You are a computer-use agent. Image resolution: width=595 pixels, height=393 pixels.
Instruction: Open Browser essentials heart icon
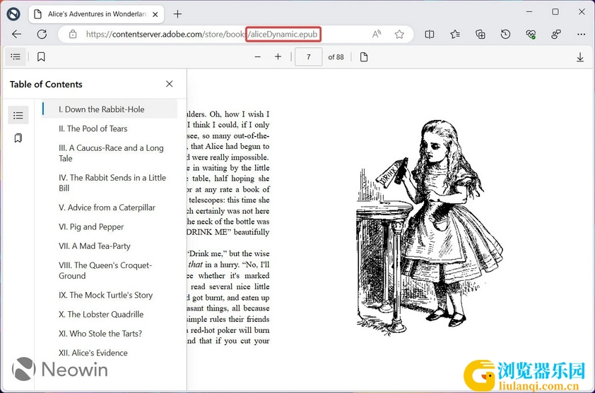531,35
